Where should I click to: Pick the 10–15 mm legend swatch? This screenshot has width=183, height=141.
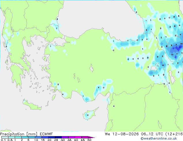pyautogui.click(x=38, y=137)
